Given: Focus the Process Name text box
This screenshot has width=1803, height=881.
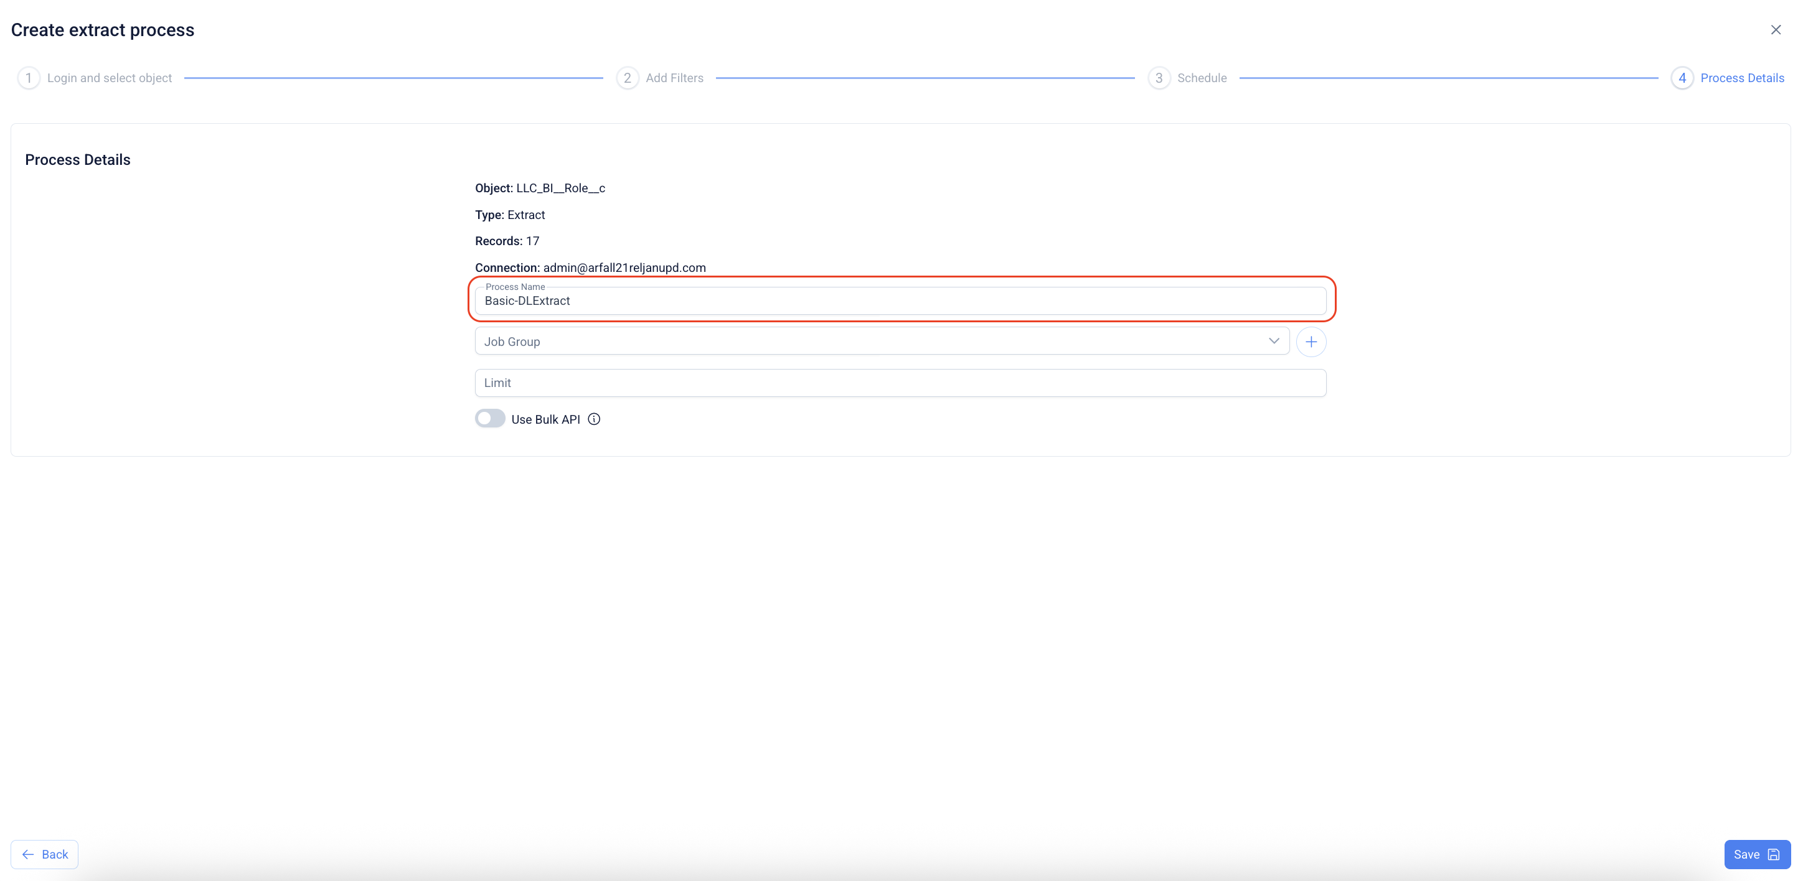Looking at the screenshot, I should click(900, 301).
